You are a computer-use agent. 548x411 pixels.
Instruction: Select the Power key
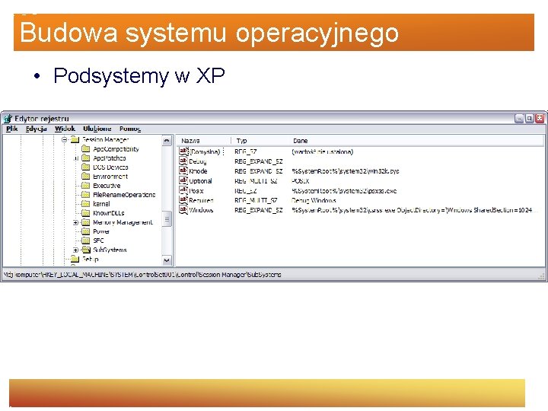pos(101,231)
